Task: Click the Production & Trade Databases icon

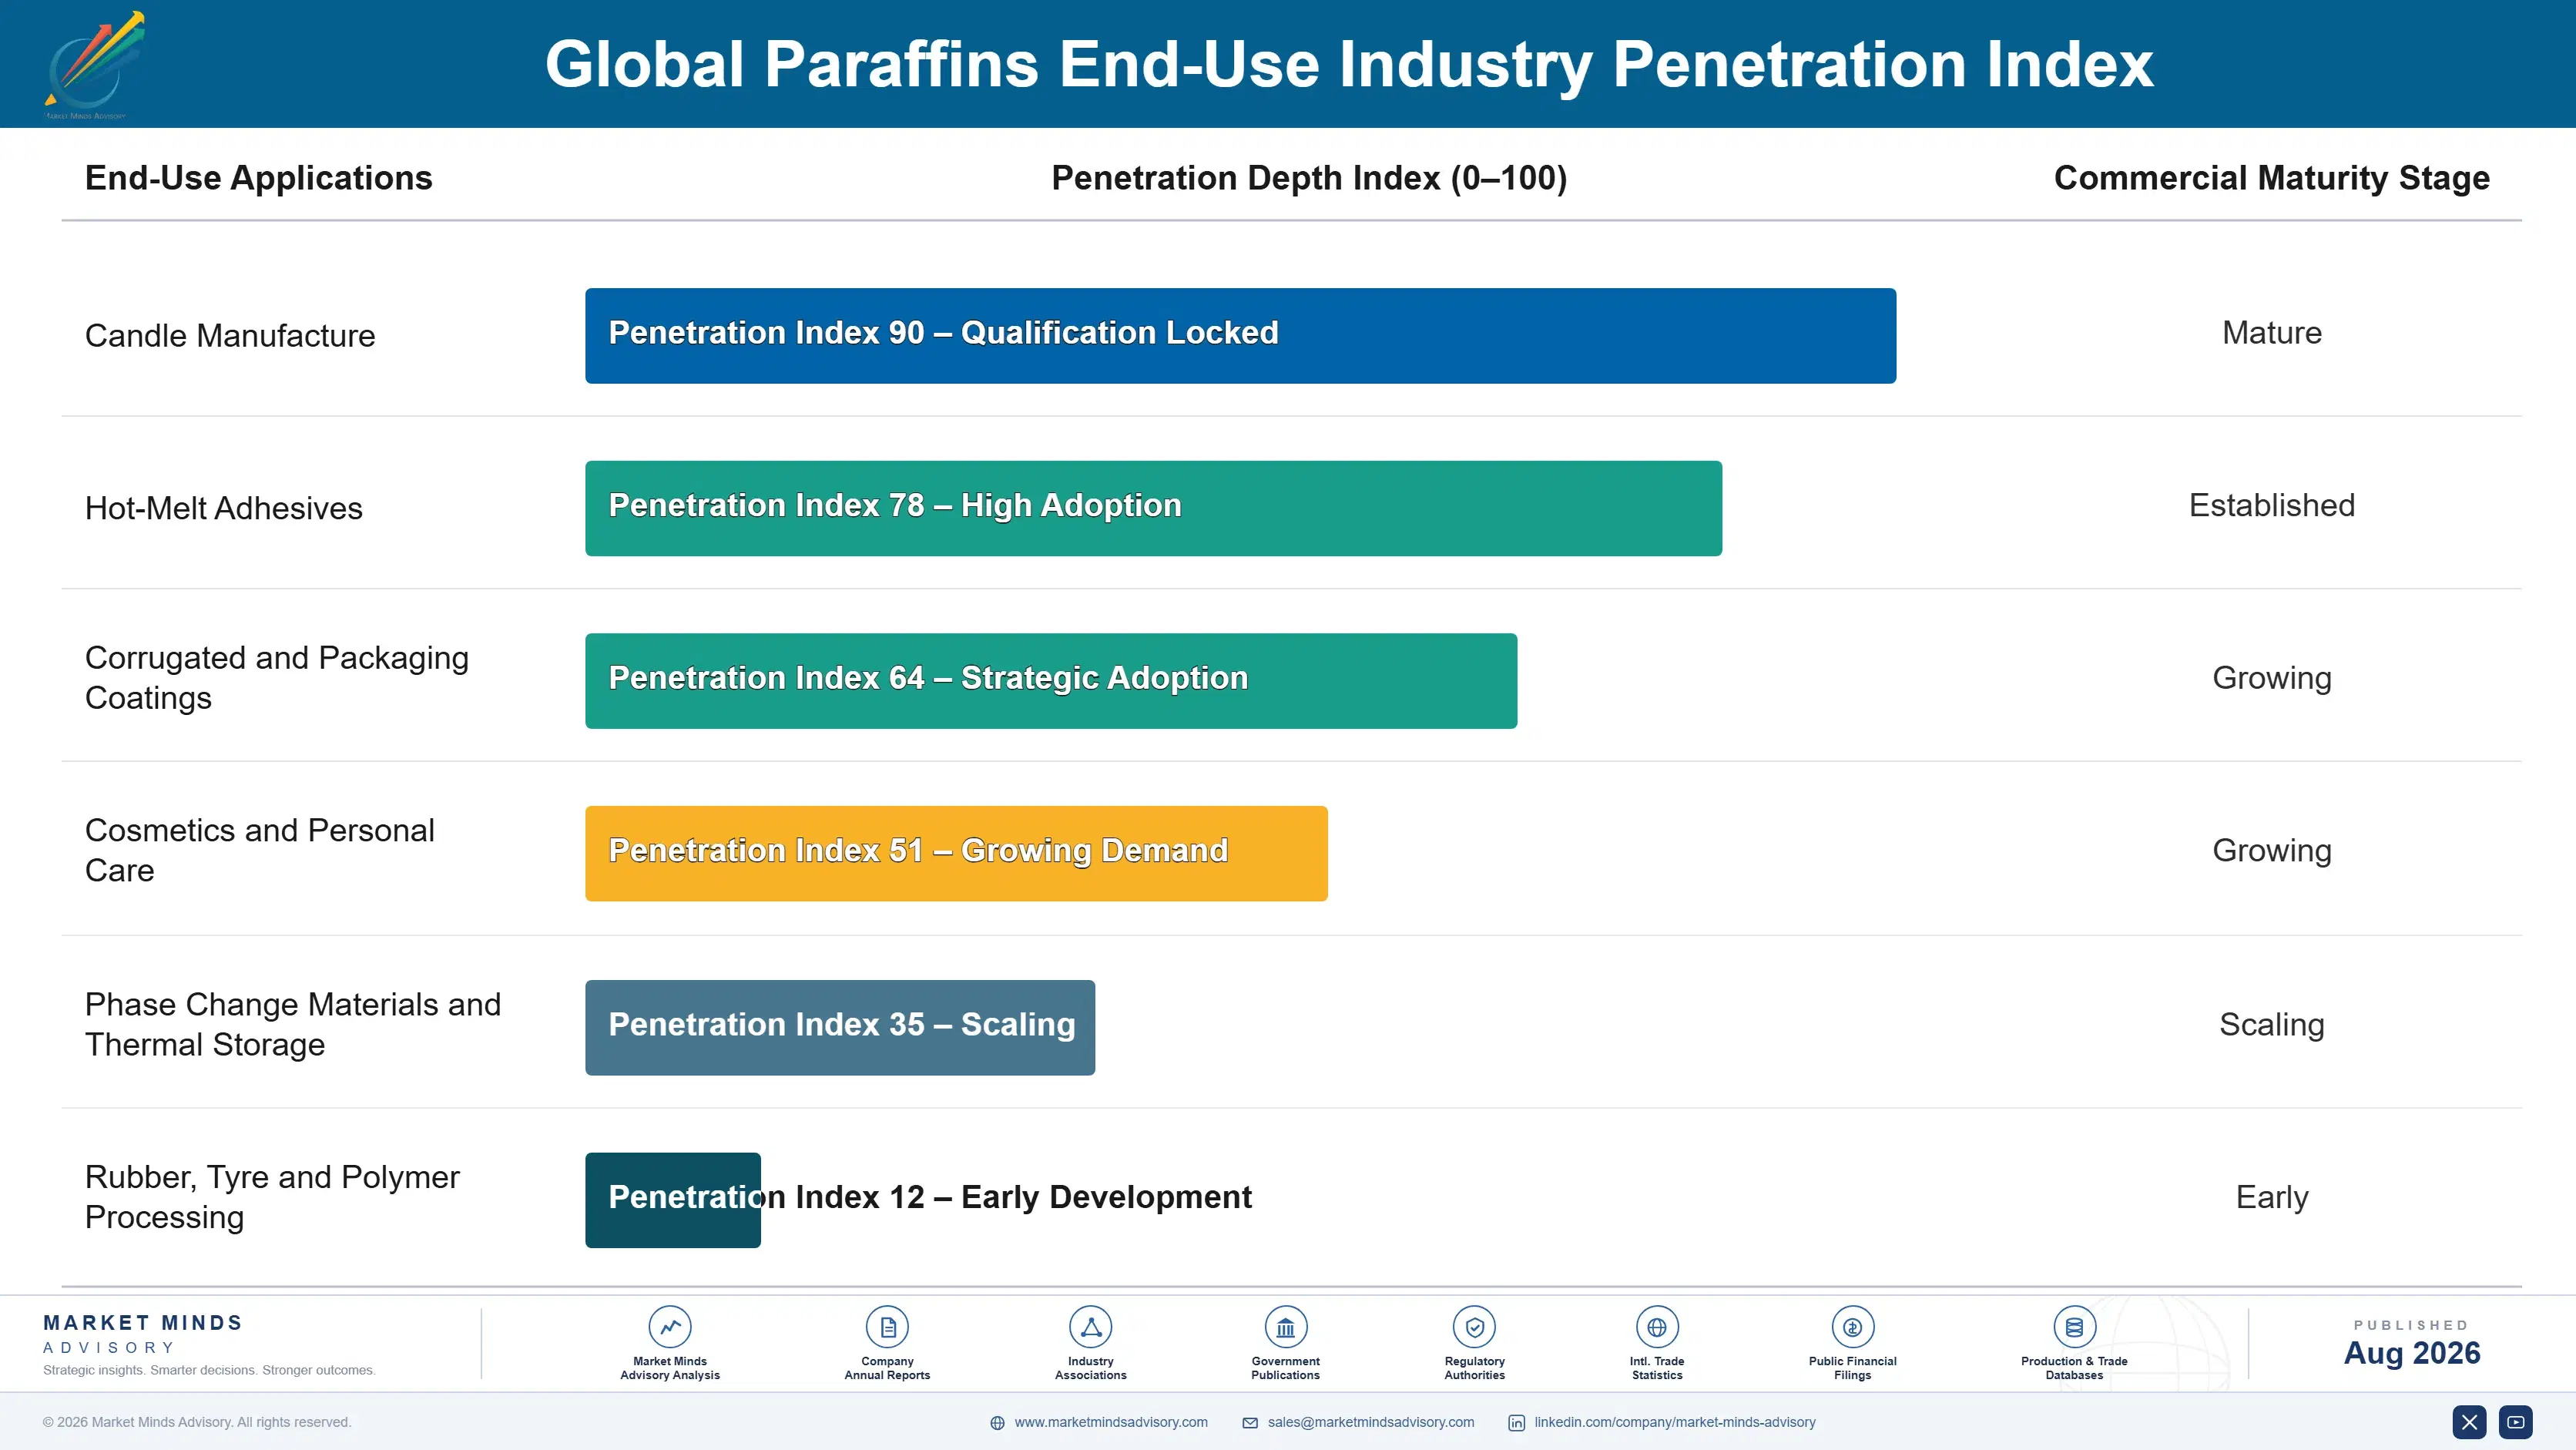Action: [x=2074, y=1327]
